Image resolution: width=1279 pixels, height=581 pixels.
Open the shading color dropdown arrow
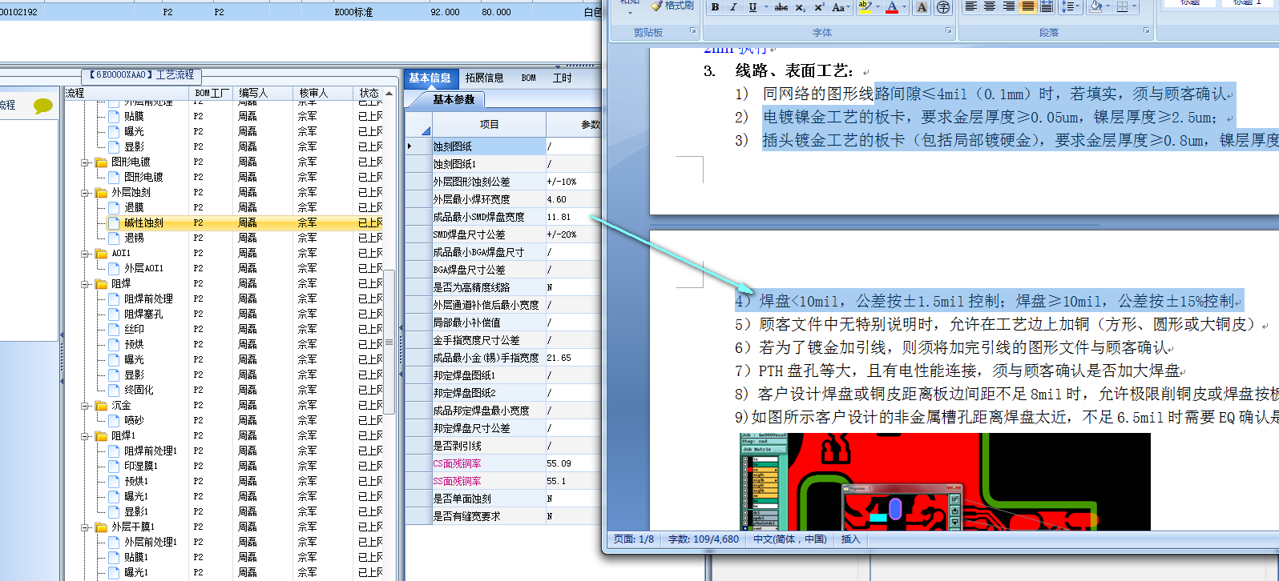(x=1109, y=6)
